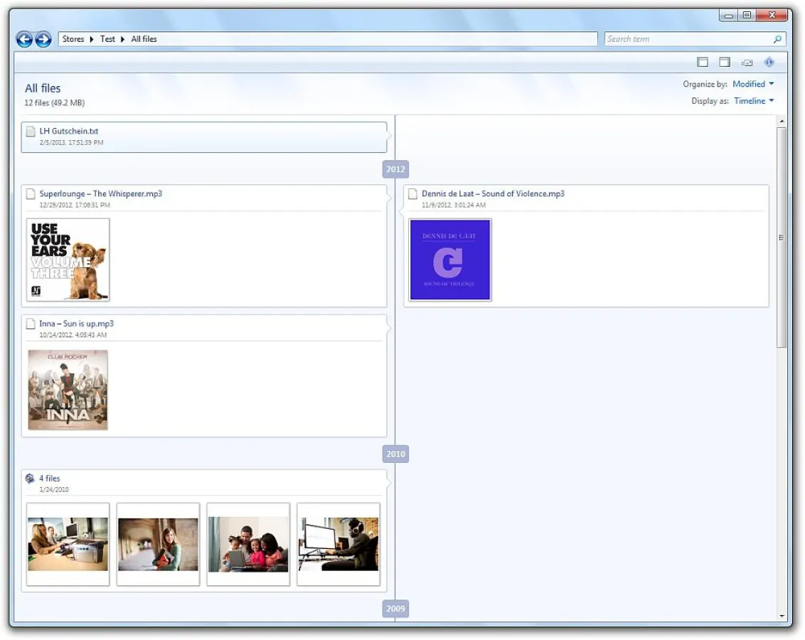805x640 pixels.
Task: Jump to the 2010 timeline marker
Action: (x=395, y=454)
